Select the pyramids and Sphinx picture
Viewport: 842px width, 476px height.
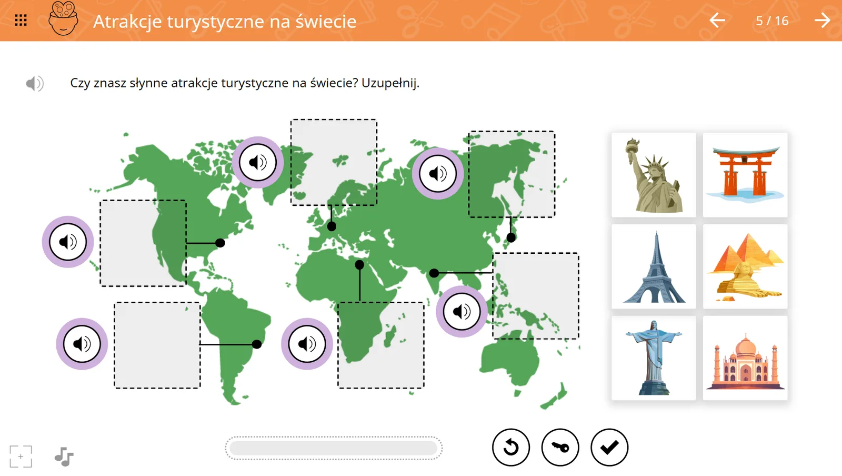click(x=745, y=266)
